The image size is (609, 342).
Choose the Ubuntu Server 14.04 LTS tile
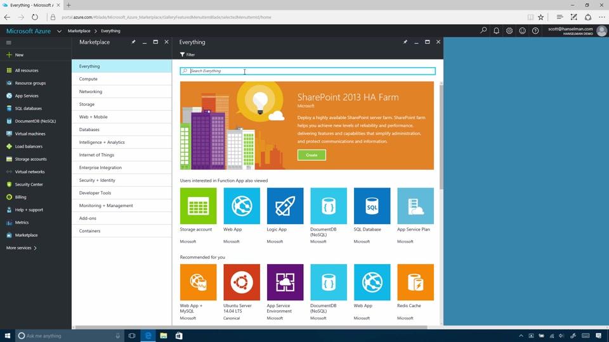[x=242, y=282]
